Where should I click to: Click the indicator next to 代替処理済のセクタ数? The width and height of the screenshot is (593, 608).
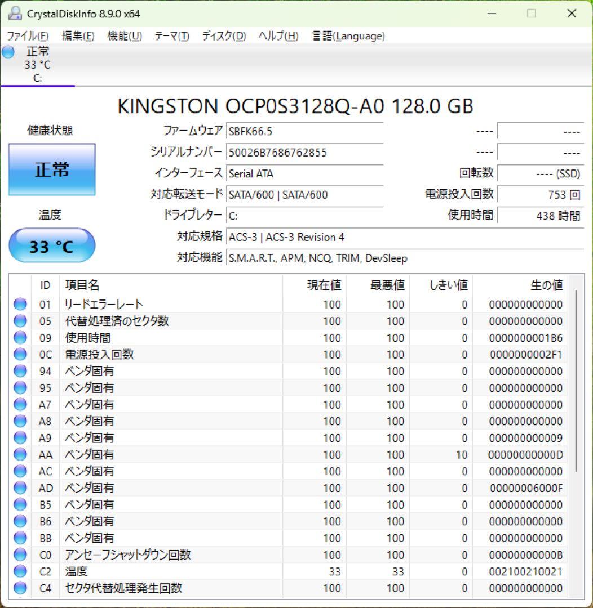point(20,321)
